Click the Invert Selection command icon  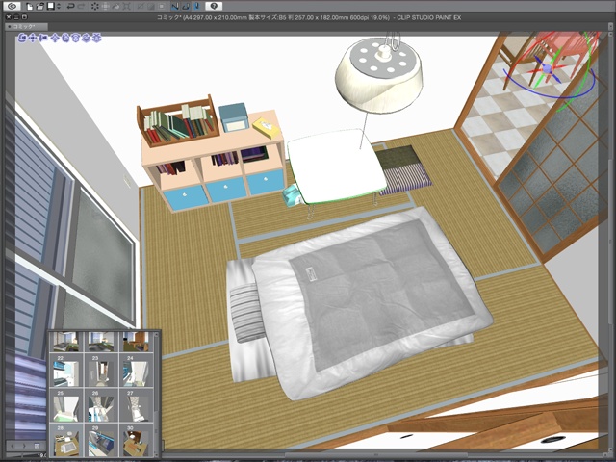coord(151,6)
